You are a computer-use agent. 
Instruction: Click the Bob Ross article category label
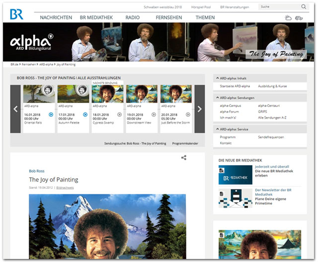(36, 171)
